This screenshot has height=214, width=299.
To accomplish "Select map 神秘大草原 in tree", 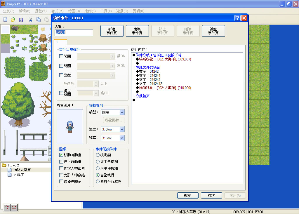I will [x=22, y=170].
